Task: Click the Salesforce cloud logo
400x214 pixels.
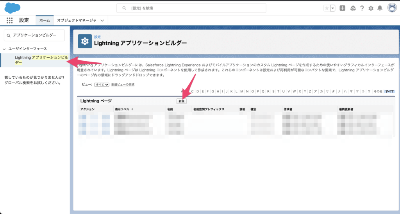Action: coord(12,7)
